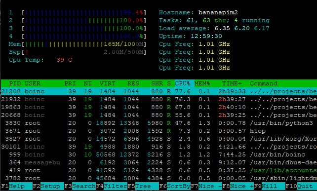Switch to Tree view via F5
Image resolution: width=317 pixels, height=191 pixels.
143,186
